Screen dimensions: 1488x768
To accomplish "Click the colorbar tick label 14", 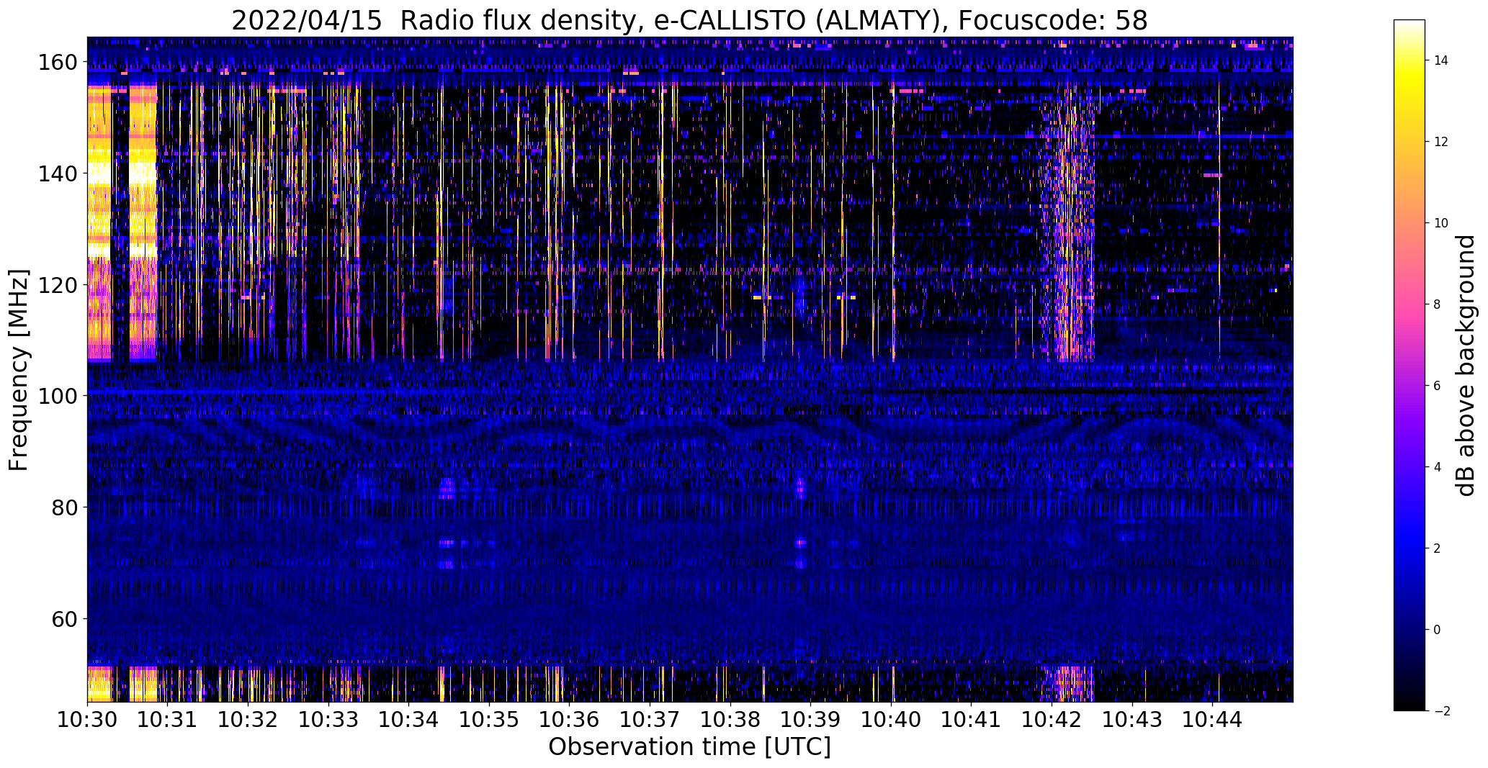I will click(x=1440, y=60).
